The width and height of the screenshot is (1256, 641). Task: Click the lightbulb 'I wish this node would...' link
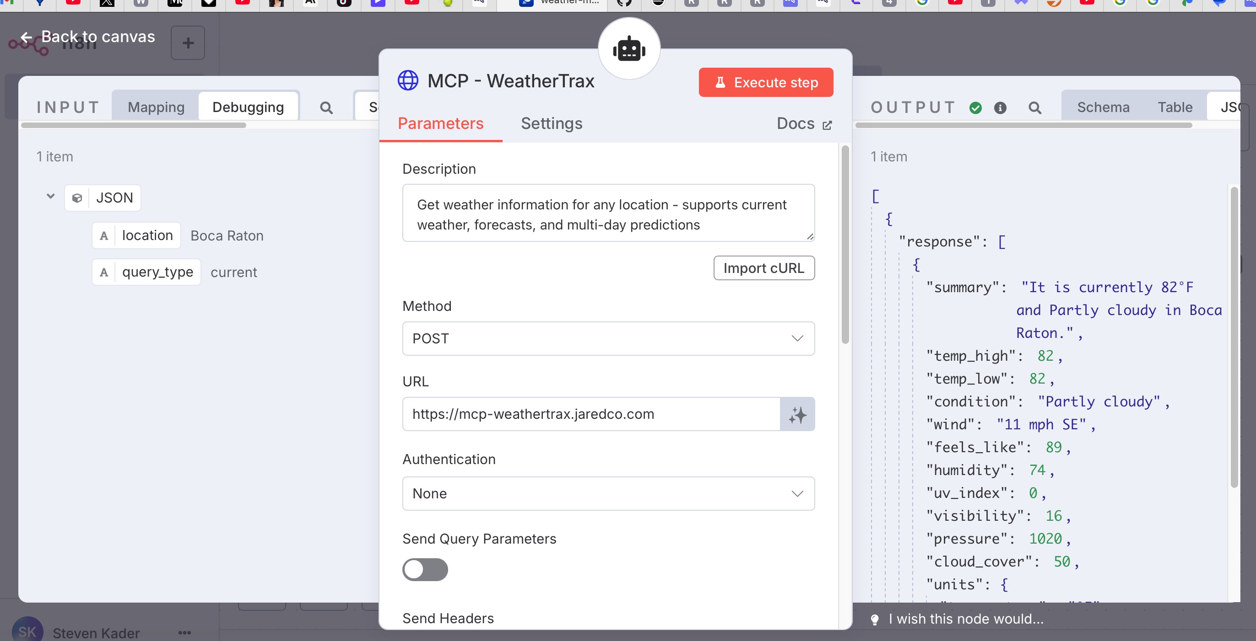(x=957, y=619)
